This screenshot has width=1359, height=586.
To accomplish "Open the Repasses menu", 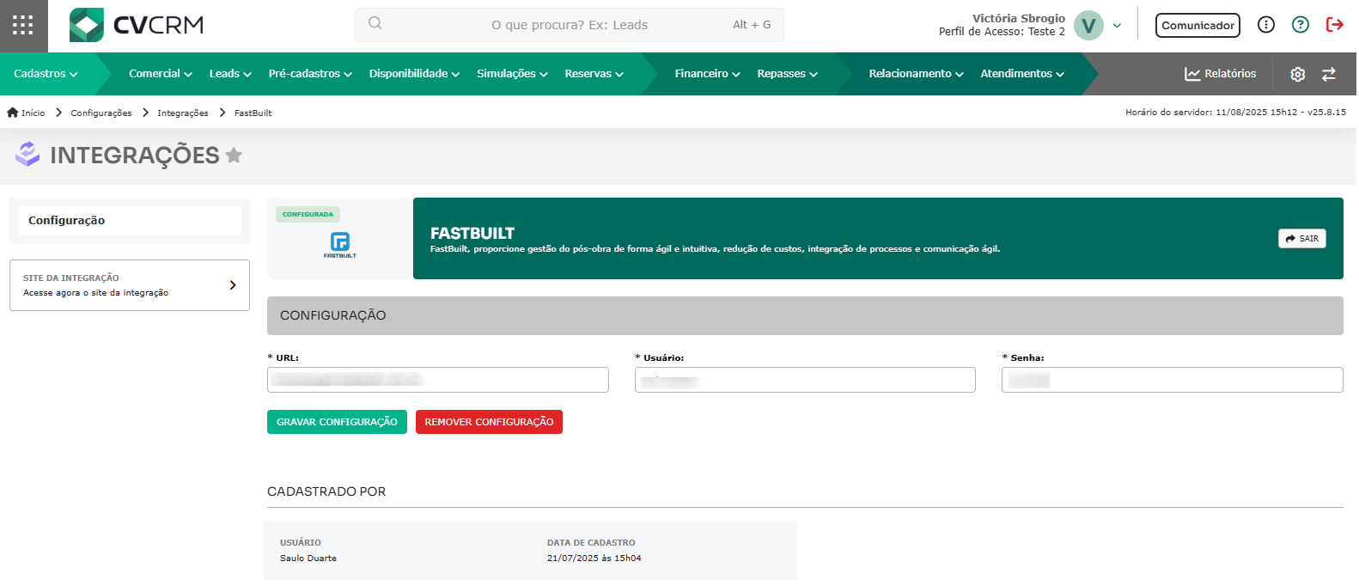I will (x=788, y=74).
